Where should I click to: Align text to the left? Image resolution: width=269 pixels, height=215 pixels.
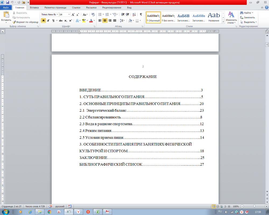coord(100,21)
